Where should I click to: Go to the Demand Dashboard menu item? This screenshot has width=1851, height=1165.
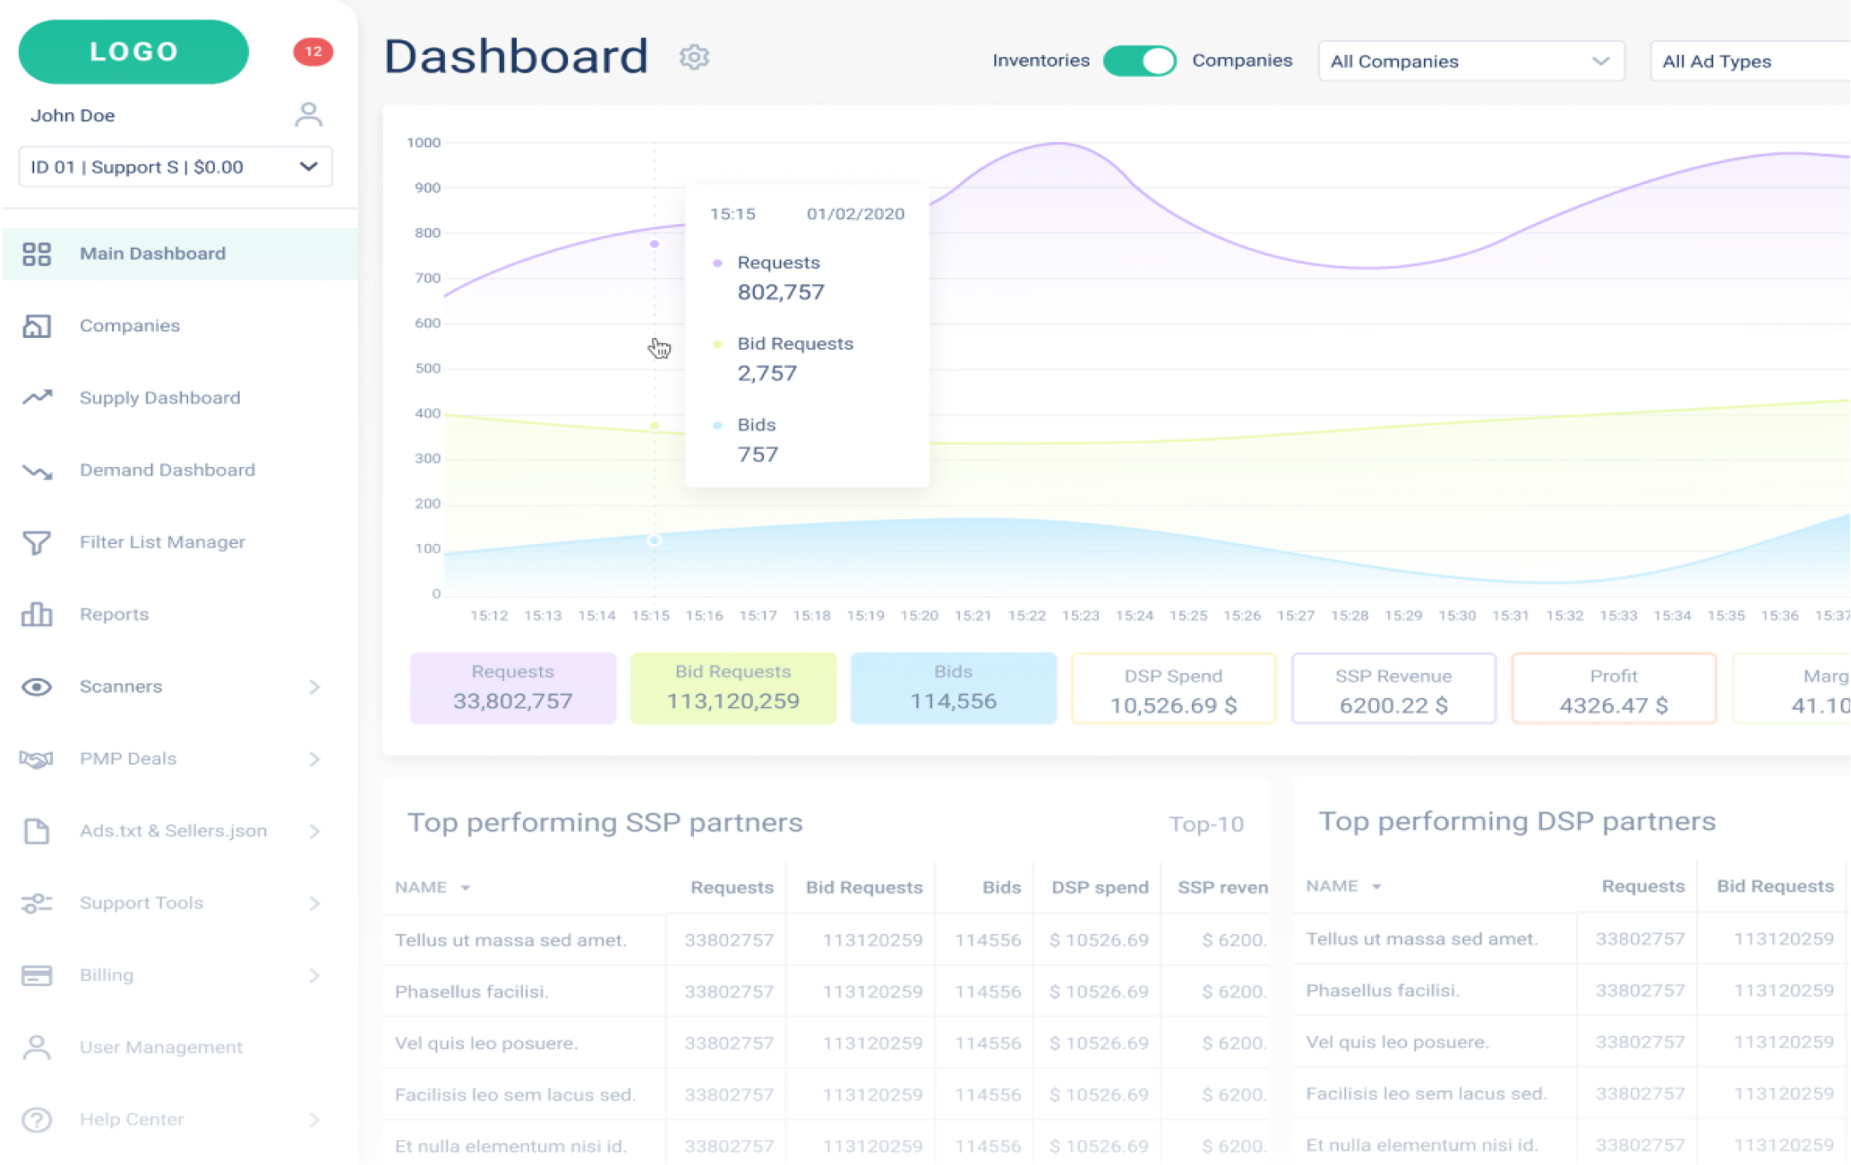tap(167, 470)
